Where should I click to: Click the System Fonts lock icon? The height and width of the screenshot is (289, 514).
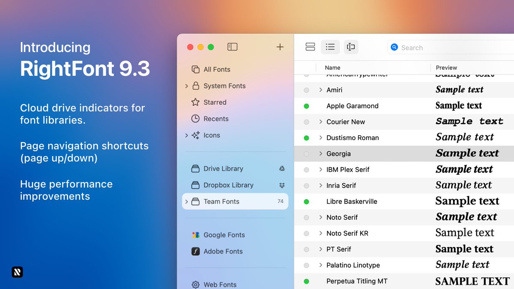195,86
